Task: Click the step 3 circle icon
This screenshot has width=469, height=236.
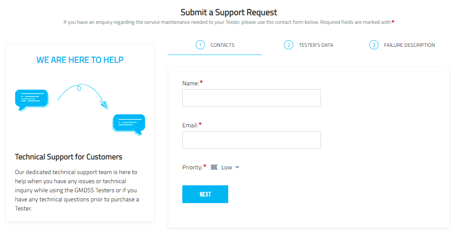Action: pos(374,45)
